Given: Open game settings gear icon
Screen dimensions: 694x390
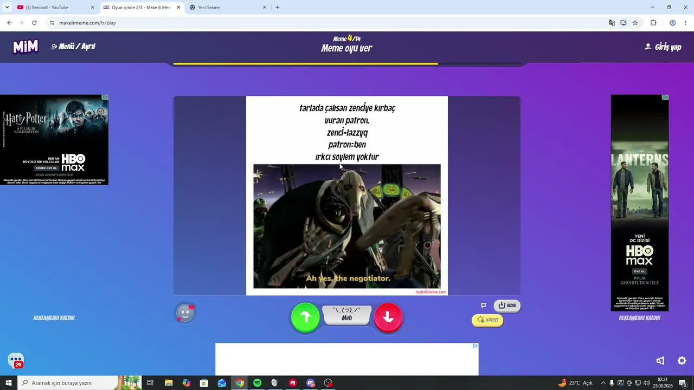Looking at the screenshot, I should [x=682, y=361].
